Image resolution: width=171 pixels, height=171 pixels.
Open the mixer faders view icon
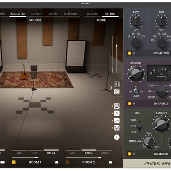coord(117,84)
